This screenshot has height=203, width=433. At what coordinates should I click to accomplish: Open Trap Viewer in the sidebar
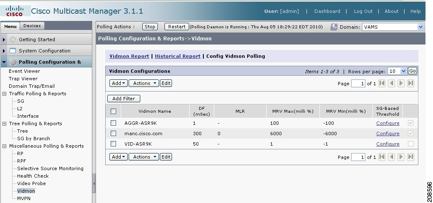coord(23,79)
